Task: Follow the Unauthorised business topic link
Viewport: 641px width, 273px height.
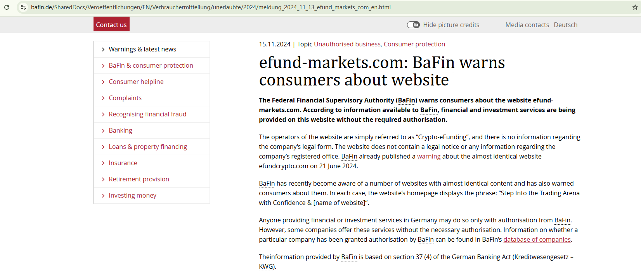Action: tap(347, 44)
